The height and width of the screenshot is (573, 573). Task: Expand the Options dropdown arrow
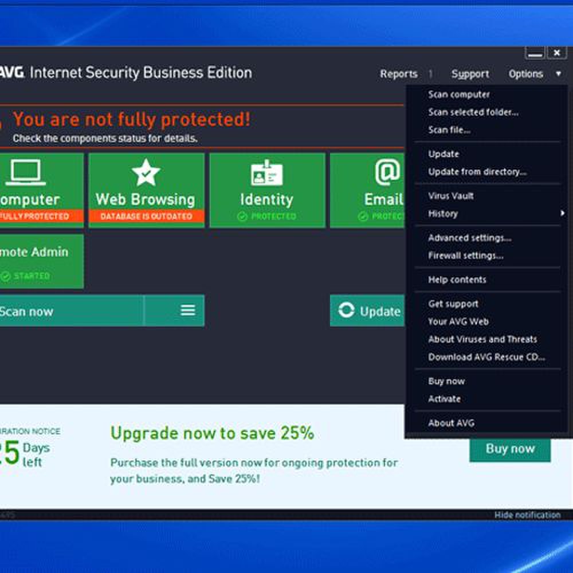coord(558,73)
